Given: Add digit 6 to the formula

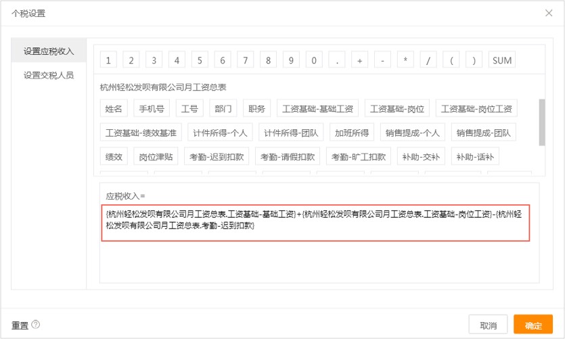Looking at the screenshot, I should 223,60.
